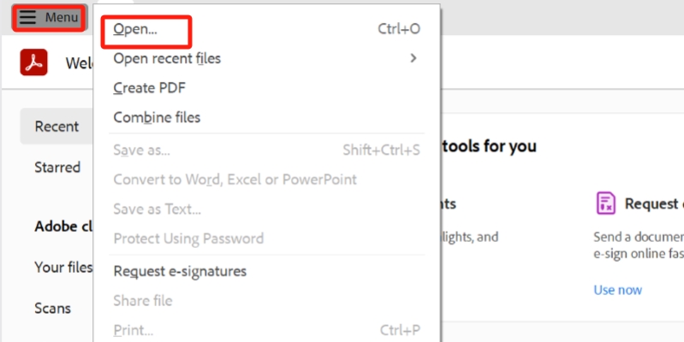Click the hamburger Menu icon

pos(28,18)
